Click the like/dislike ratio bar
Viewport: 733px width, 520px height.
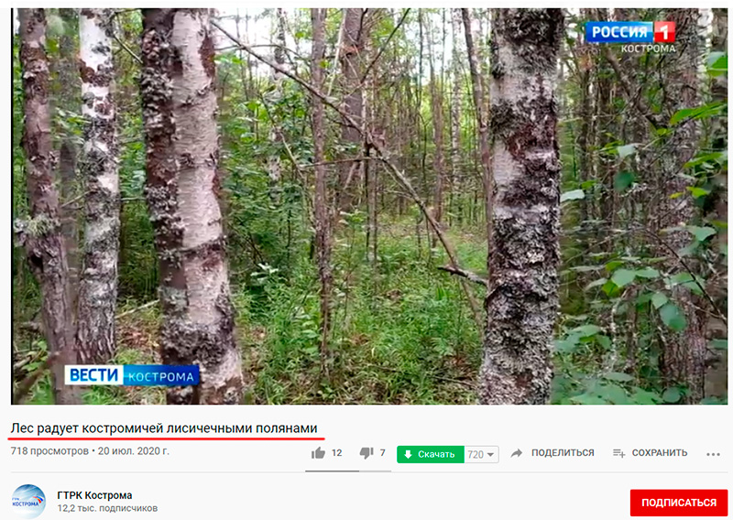click(348, 471)
